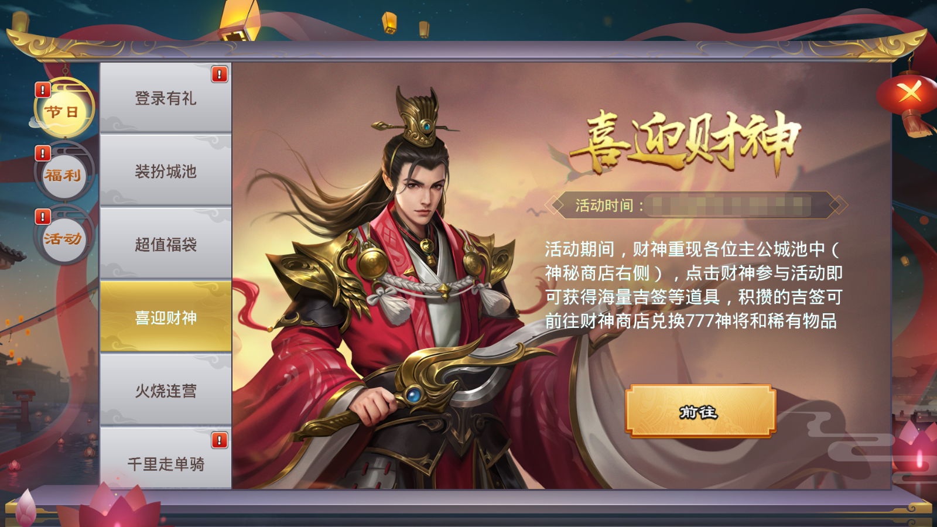Select the highlighted 喜迎财神 tab
937x527 pixels.
pyautogui.click(x=166, y=317)
